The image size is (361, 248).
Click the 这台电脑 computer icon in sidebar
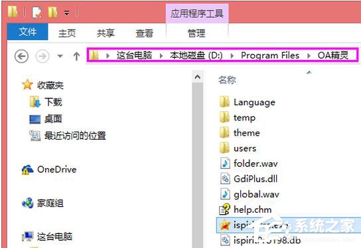tap(28, 237)
